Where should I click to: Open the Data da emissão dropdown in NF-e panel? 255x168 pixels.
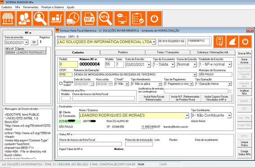click(x=26, y=43)
